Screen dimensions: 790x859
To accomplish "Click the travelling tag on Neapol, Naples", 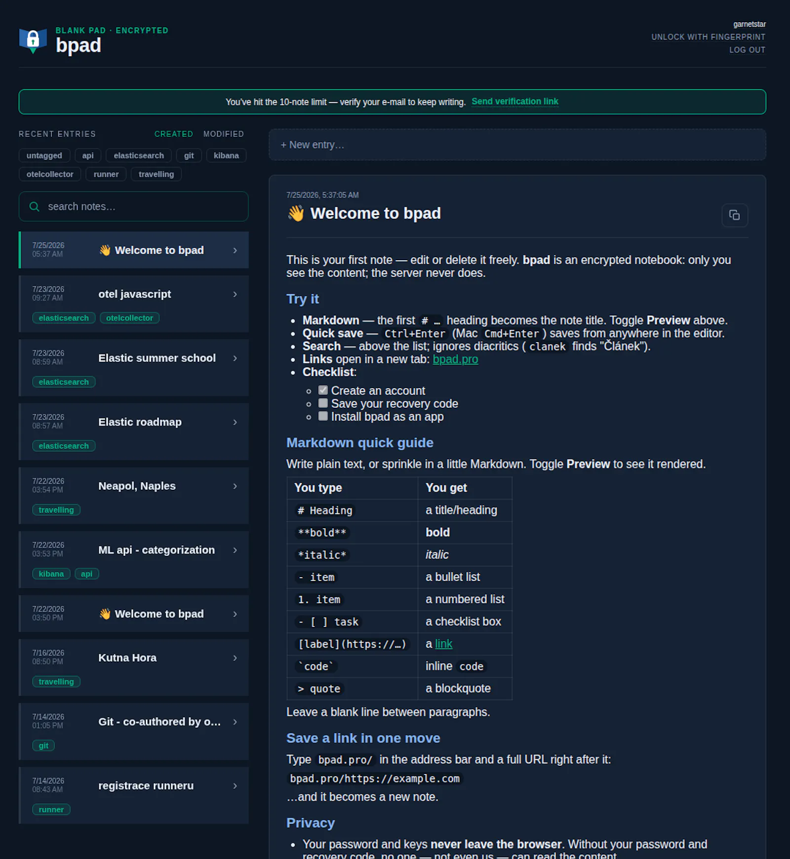I will (x=56, y=510).
